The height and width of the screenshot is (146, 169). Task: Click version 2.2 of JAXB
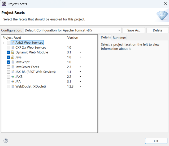pyautogui.click(x=69, y=77)
